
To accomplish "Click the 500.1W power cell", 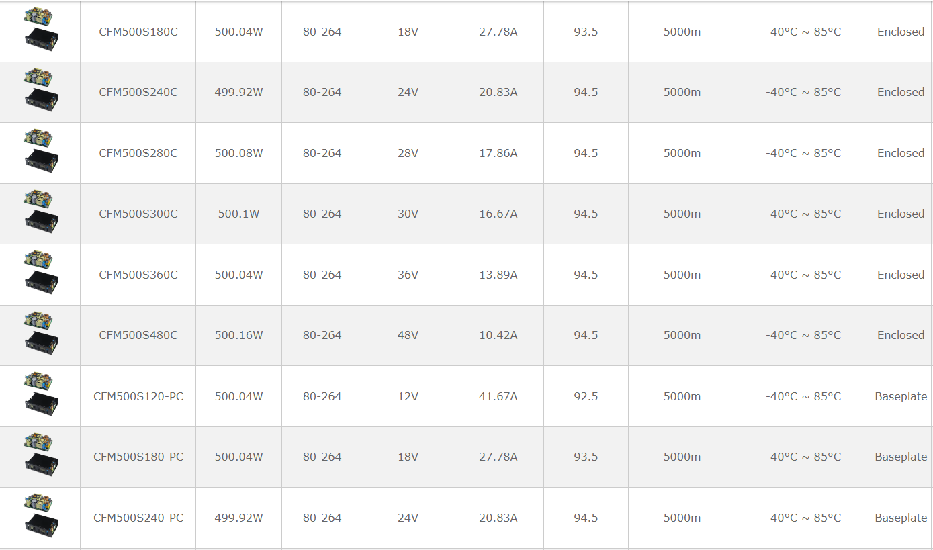I will tap(238, 214).
